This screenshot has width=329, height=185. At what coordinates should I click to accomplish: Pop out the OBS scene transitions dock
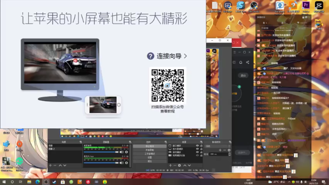point(230,142)
